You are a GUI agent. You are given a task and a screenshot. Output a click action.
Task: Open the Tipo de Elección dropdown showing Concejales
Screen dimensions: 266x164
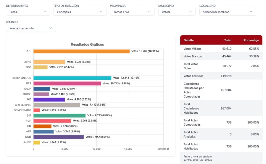pos(80,12)
